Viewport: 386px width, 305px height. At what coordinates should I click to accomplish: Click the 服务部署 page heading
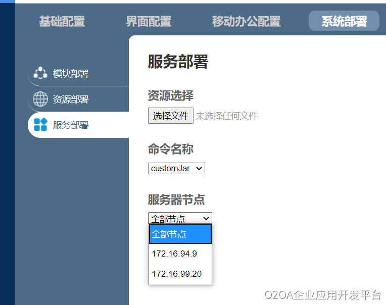[x=178, y=62]
